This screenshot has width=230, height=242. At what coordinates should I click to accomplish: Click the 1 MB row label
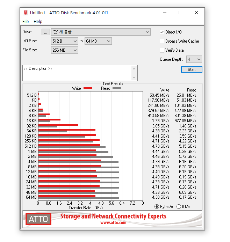[32, 152]
